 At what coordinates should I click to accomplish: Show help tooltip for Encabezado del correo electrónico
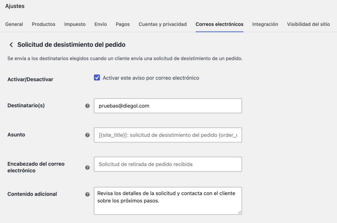pos(87,167)
